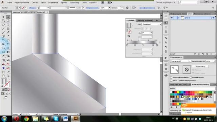Expand Слой 1 layer contents
This screenshot has height=122, width=217.
click(x=179, y=18)
